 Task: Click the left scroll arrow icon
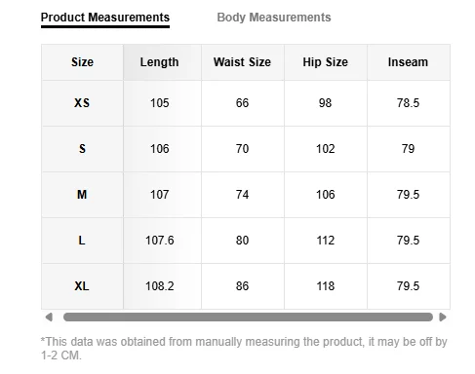49,318
